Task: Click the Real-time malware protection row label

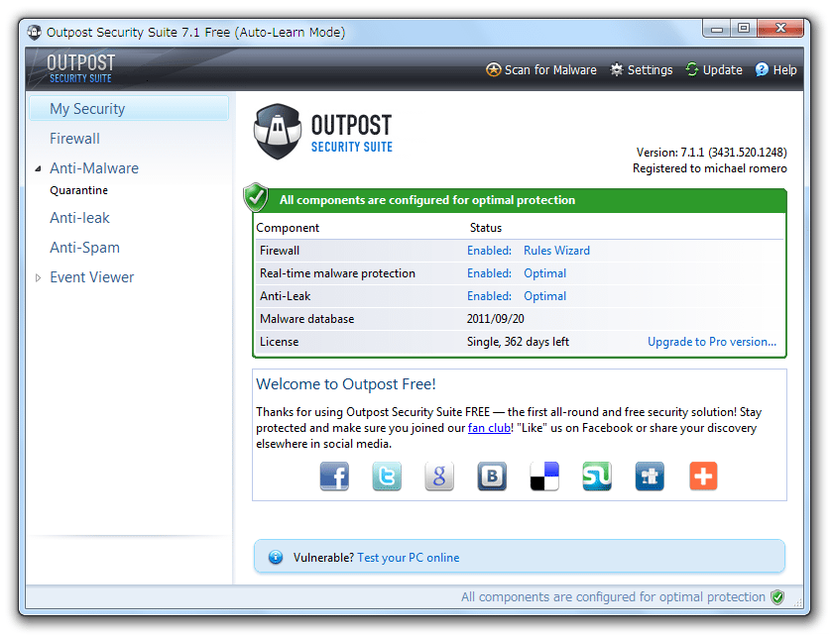Action: (337, 273)
